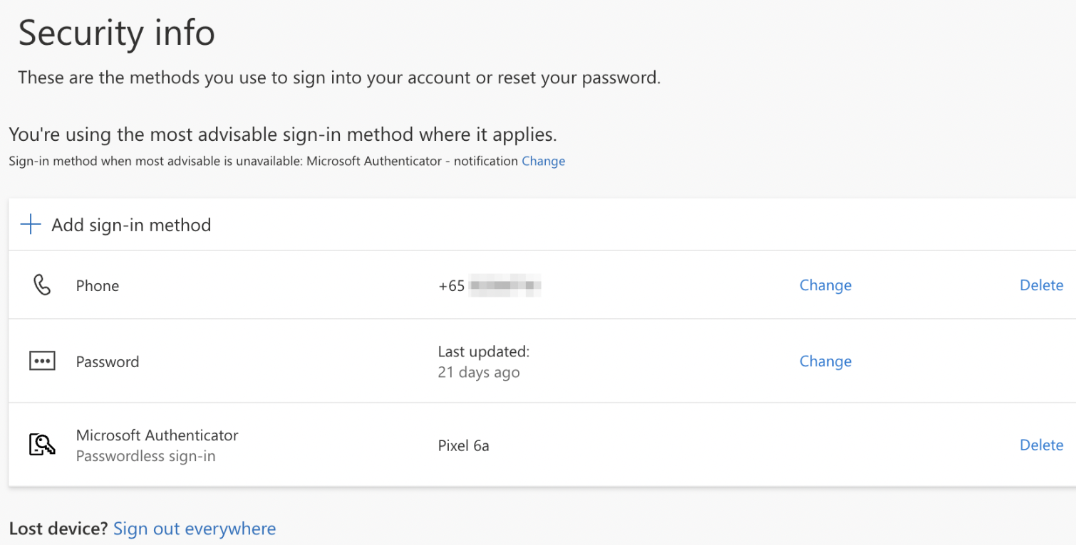The width and height of the screenshot is (1076, 545).
Task: Click the plus icon beside Add sign-in method
Action: [31, 225]
